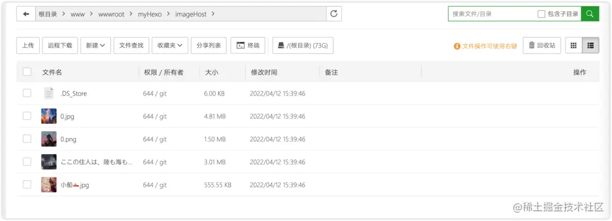612x221 pixels.
Task: Click the 文件查找 button
Action: 131,46
